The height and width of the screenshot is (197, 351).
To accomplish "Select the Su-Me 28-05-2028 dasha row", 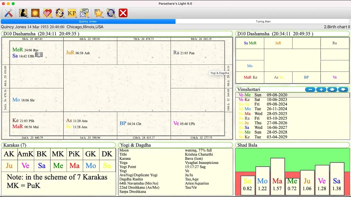I will coord(293,132).
